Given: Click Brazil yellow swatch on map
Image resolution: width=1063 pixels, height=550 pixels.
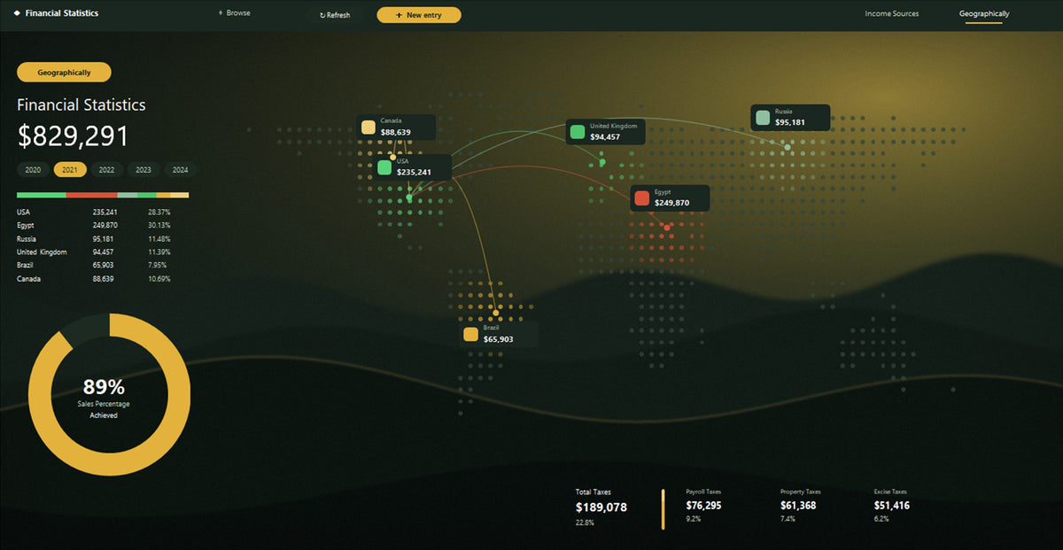Looking at the screenshot, I should pos(471,334).
